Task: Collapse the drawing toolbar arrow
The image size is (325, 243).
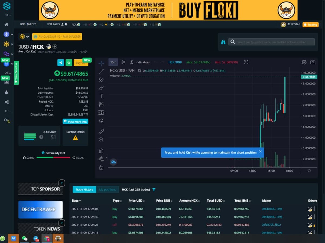Action: (x=107, y=157)
